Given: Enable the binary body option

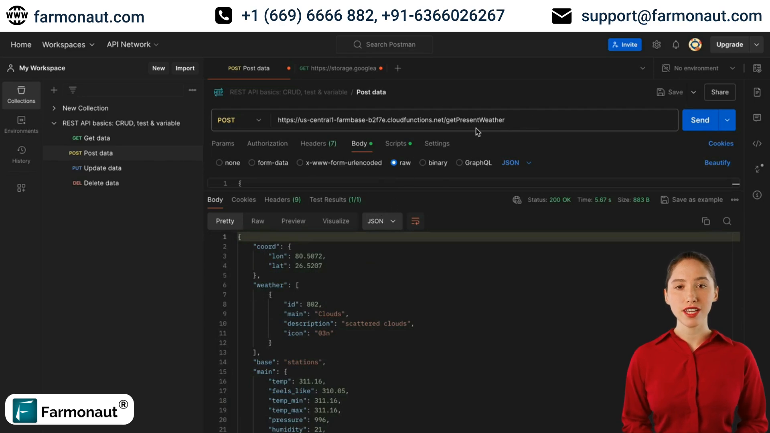Looking at the screenshot, I should click(423, 162).
